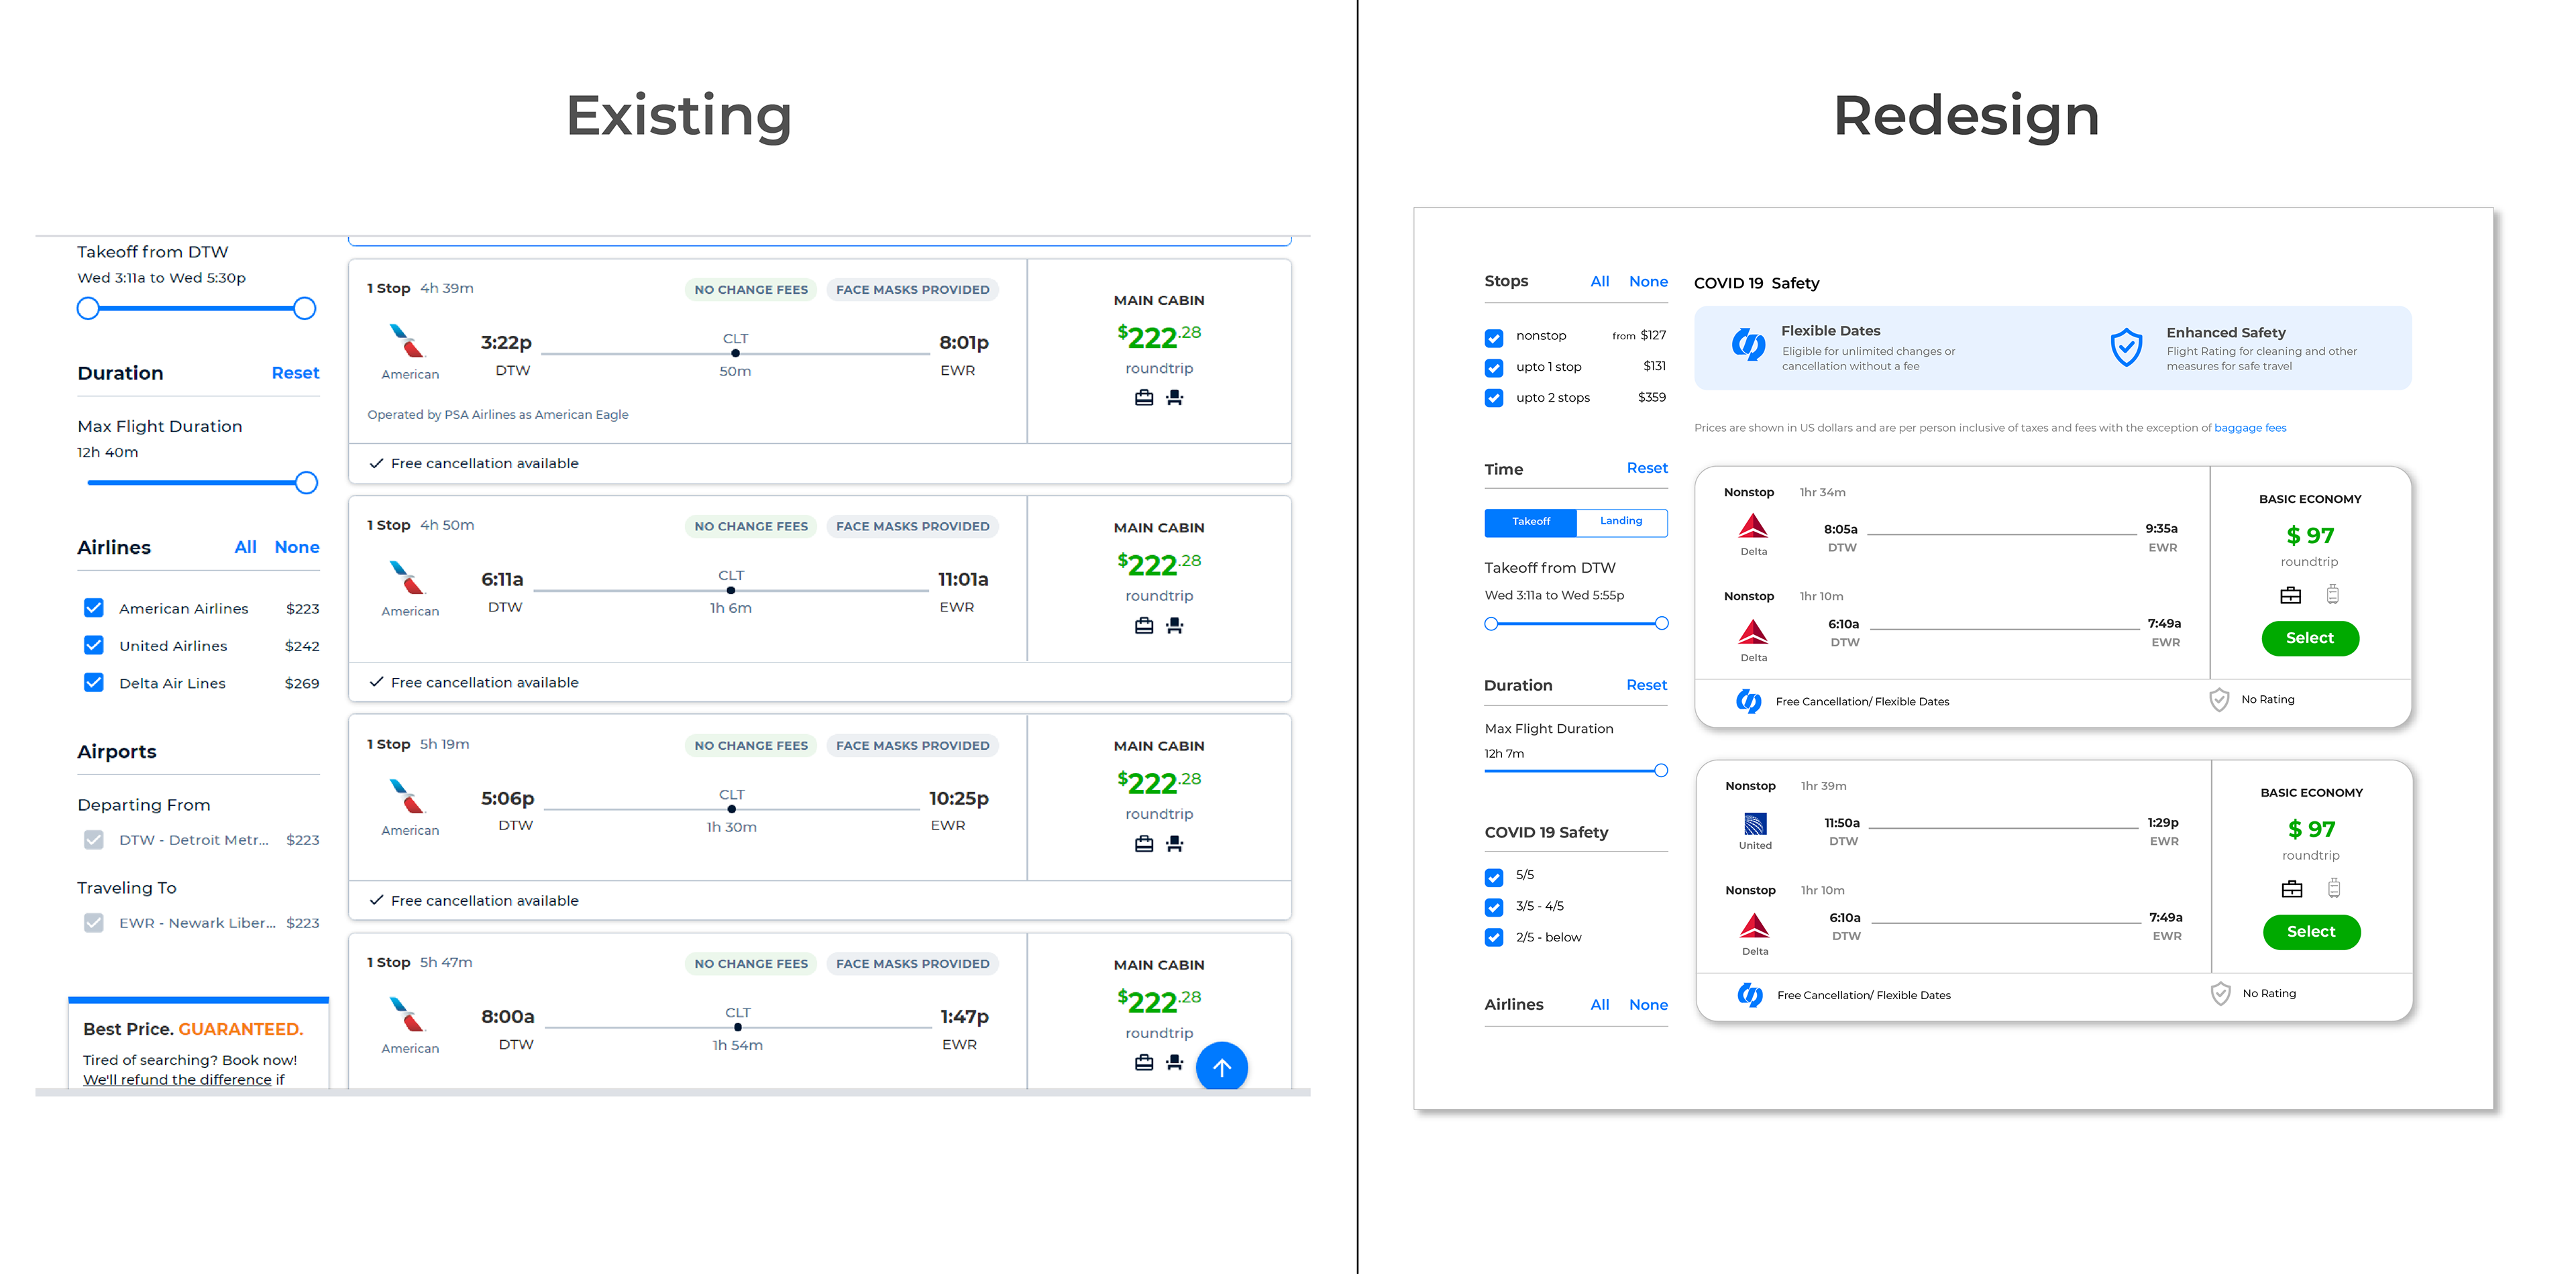Click the Free Cancellation icon on the second redesign card
The width and height of the screenshot is (2576, 1274).
point(1750,995)
